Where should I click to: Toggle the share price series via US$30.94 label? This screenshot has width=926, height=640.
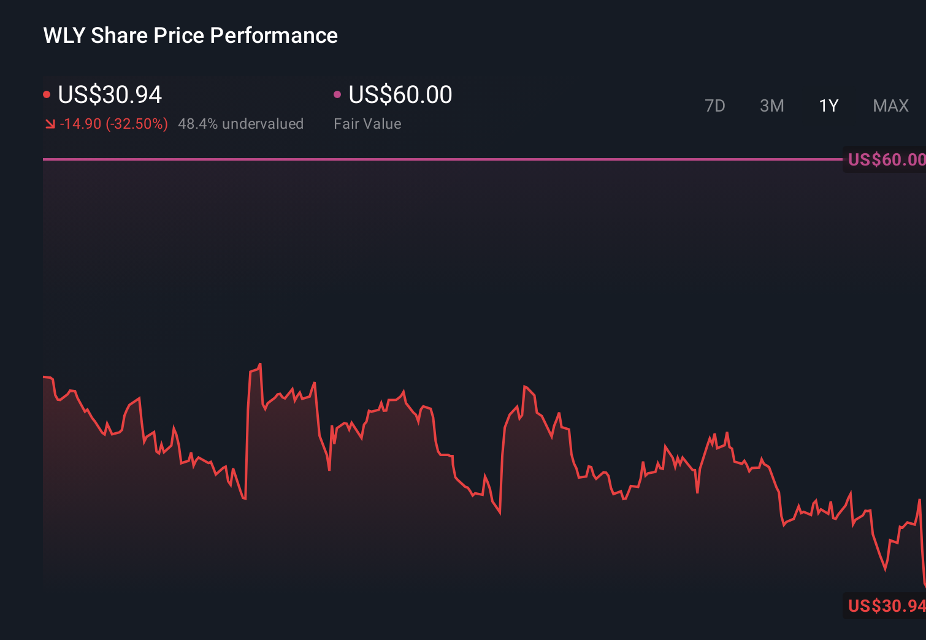(x=109, y=95)
